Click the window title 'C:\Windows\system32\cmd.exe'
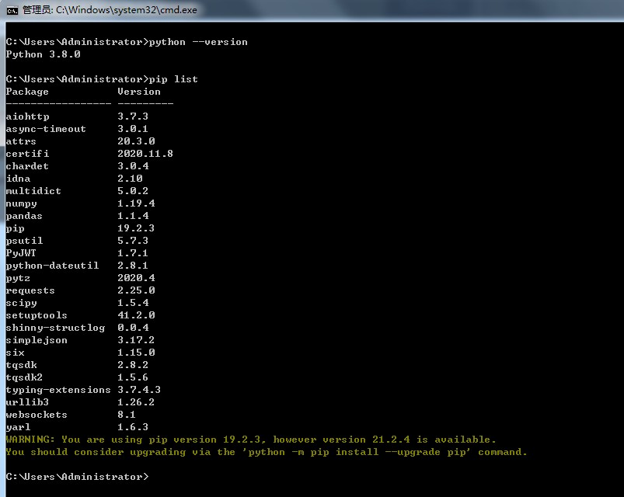 tap(126, 10)
